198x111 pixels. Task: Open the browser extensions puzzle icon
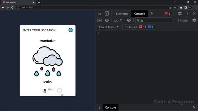point(181,7)
